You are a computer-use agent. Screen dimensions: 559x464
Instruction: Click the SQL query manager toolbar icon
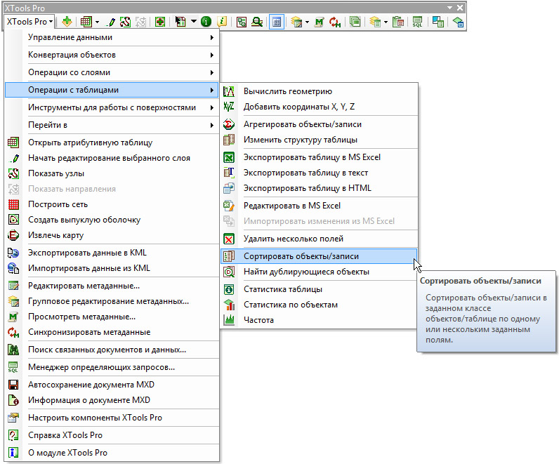(x=417, y=22)
